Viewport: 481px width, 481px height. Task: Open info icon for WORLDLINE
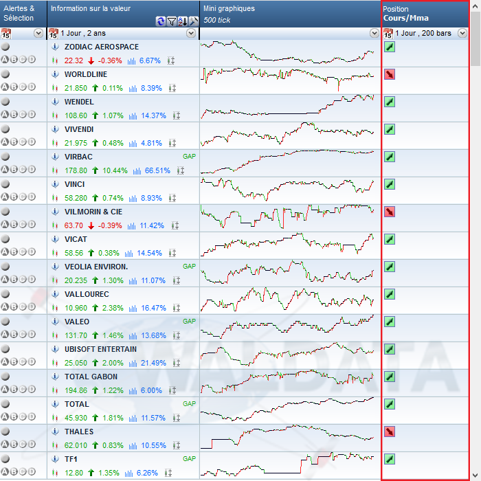[x=55, y=74]
